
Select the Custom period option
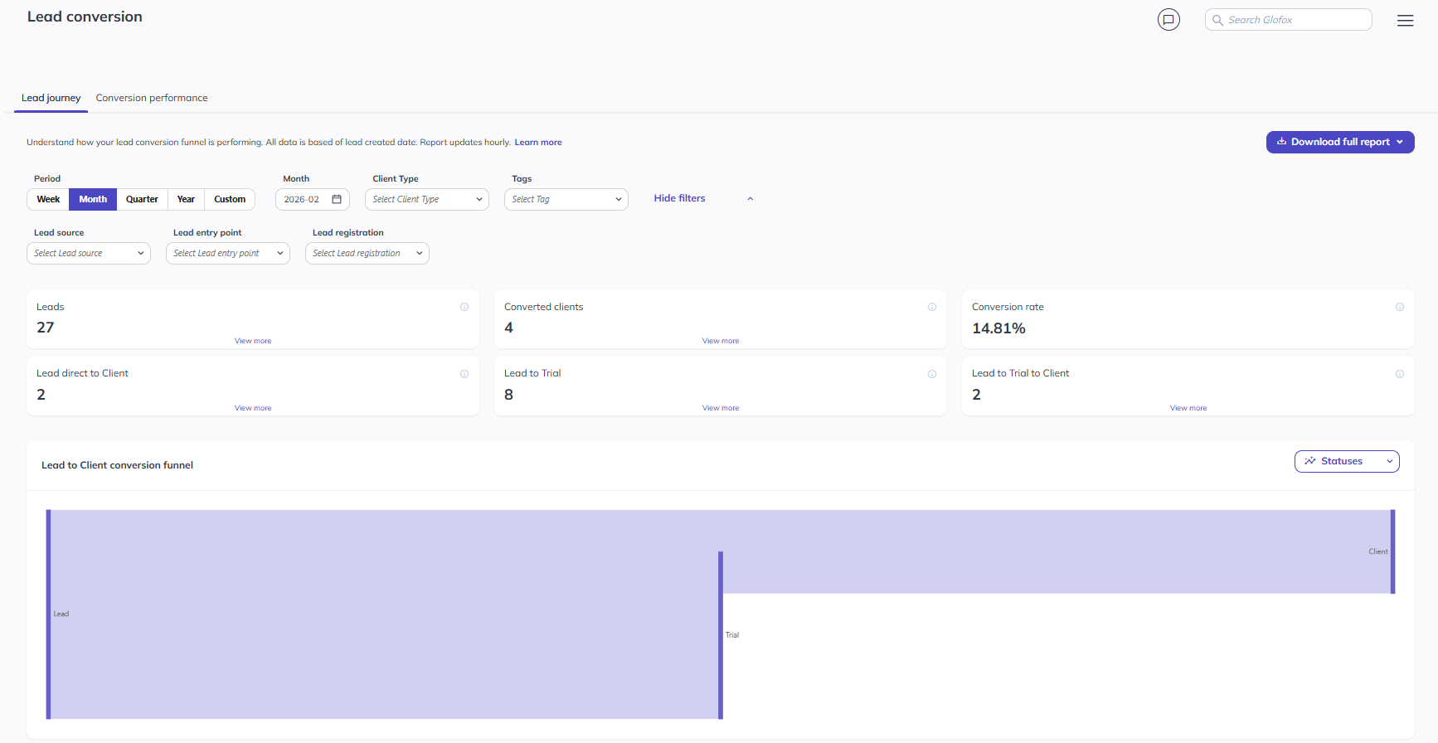click(x=230, y=199)
